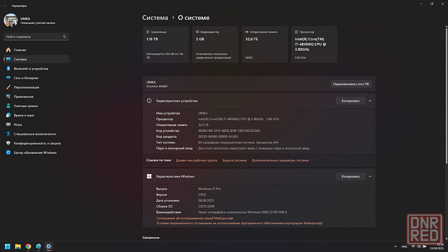Open Время и язык globe icon
The width and height of the screenshot is (448, 252).
point(8,115)
